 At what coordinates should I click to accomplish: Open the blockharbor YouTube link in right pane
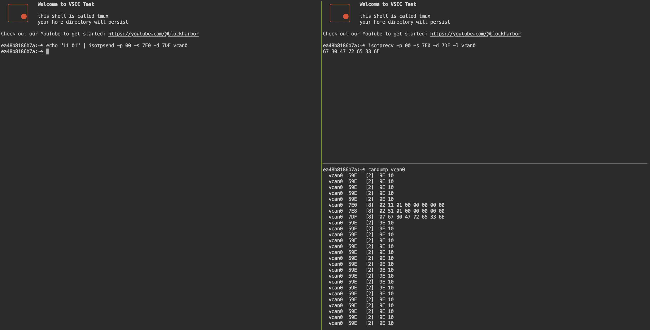(475, 34)
